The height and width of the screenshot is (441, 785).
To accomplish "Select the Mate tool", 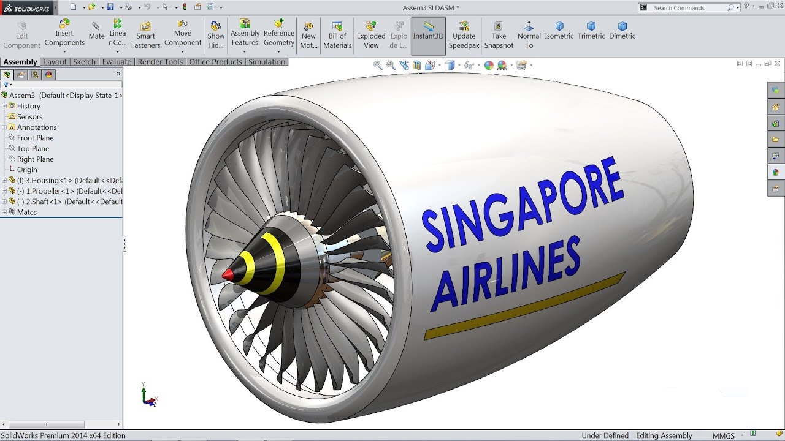I will [x=96, y=28].
